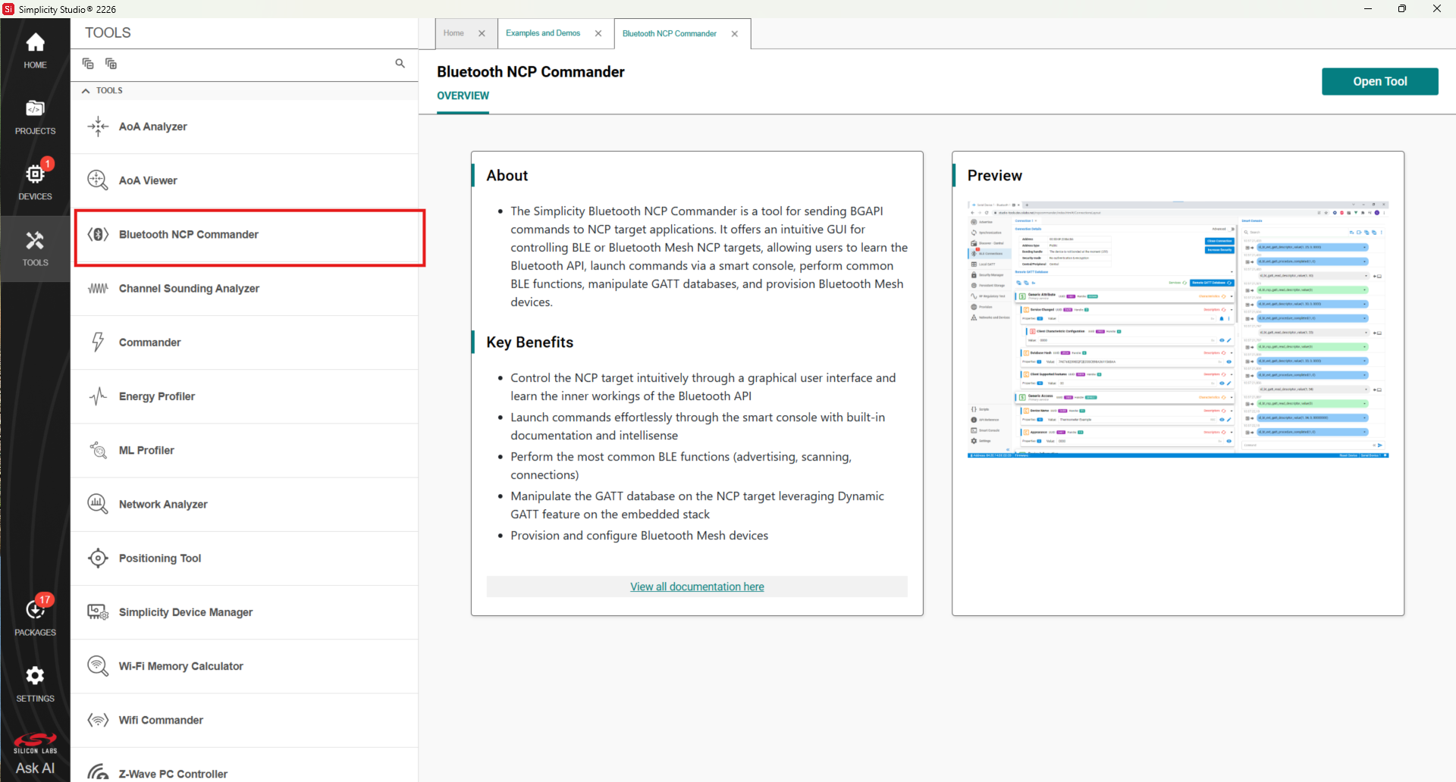Collapse the TOOLS tree section
1456x782 pixels.
[86, 91]
